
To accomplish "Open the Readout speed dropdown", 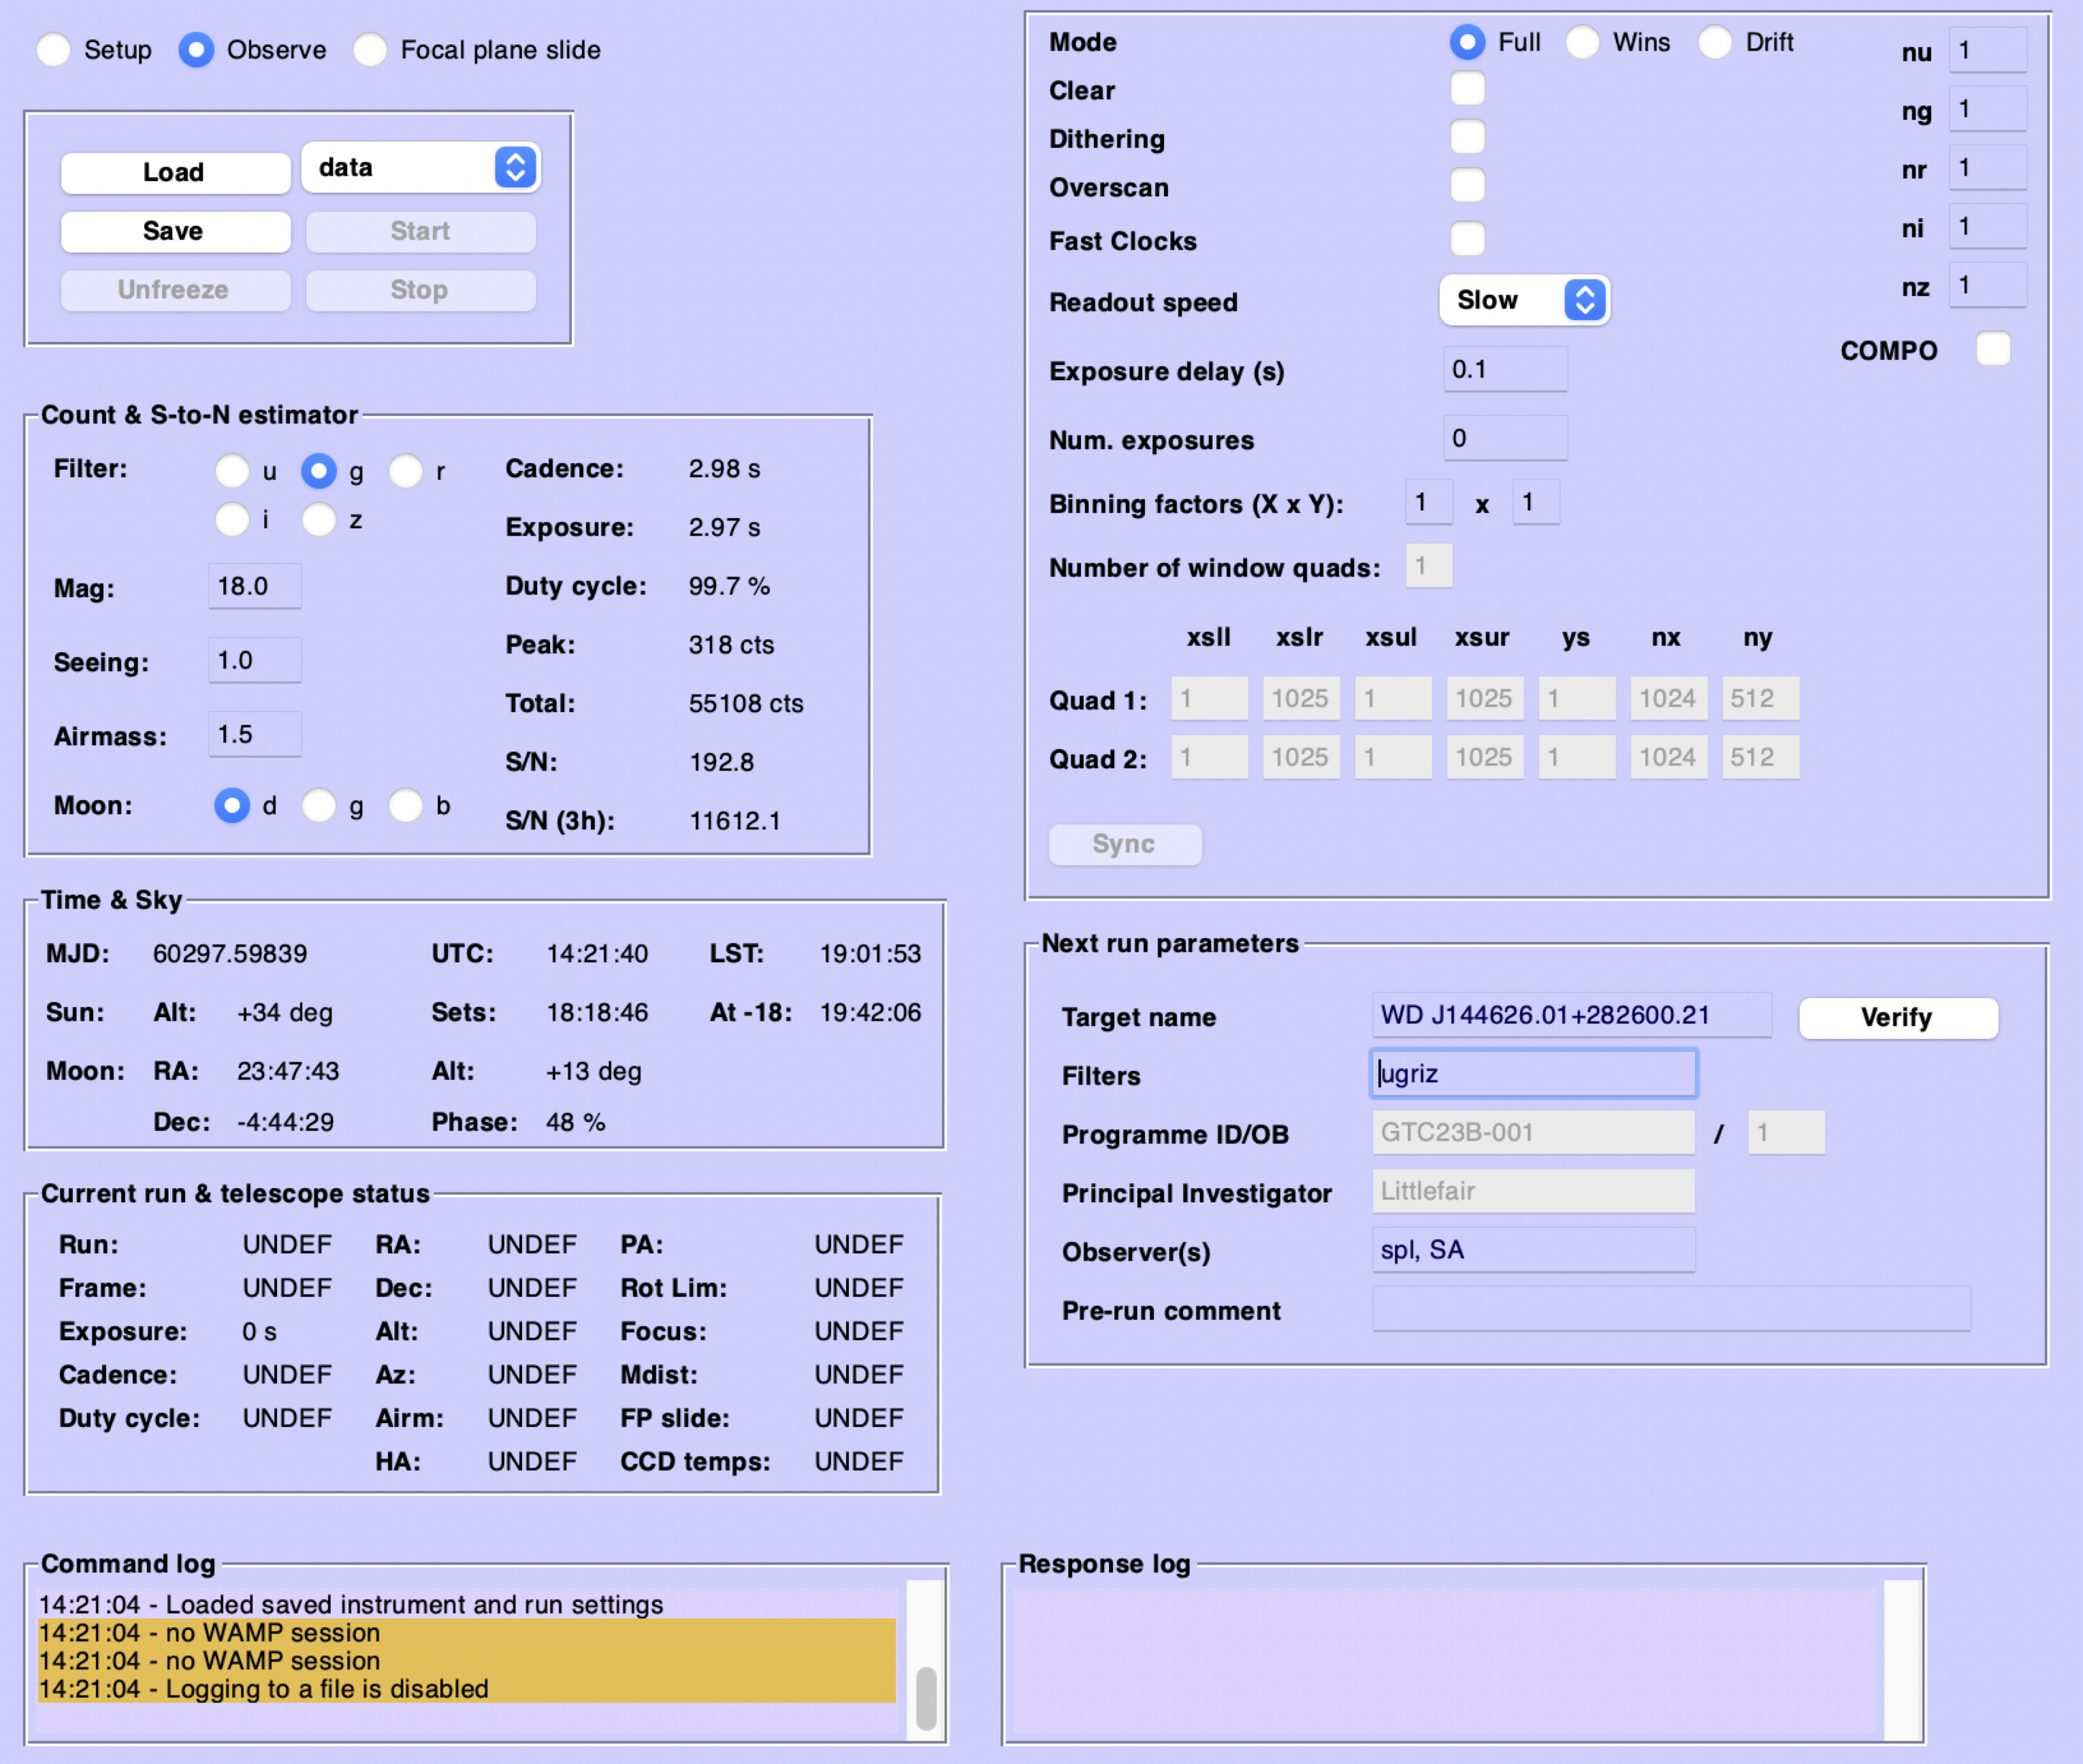I will click(1524, 300).
